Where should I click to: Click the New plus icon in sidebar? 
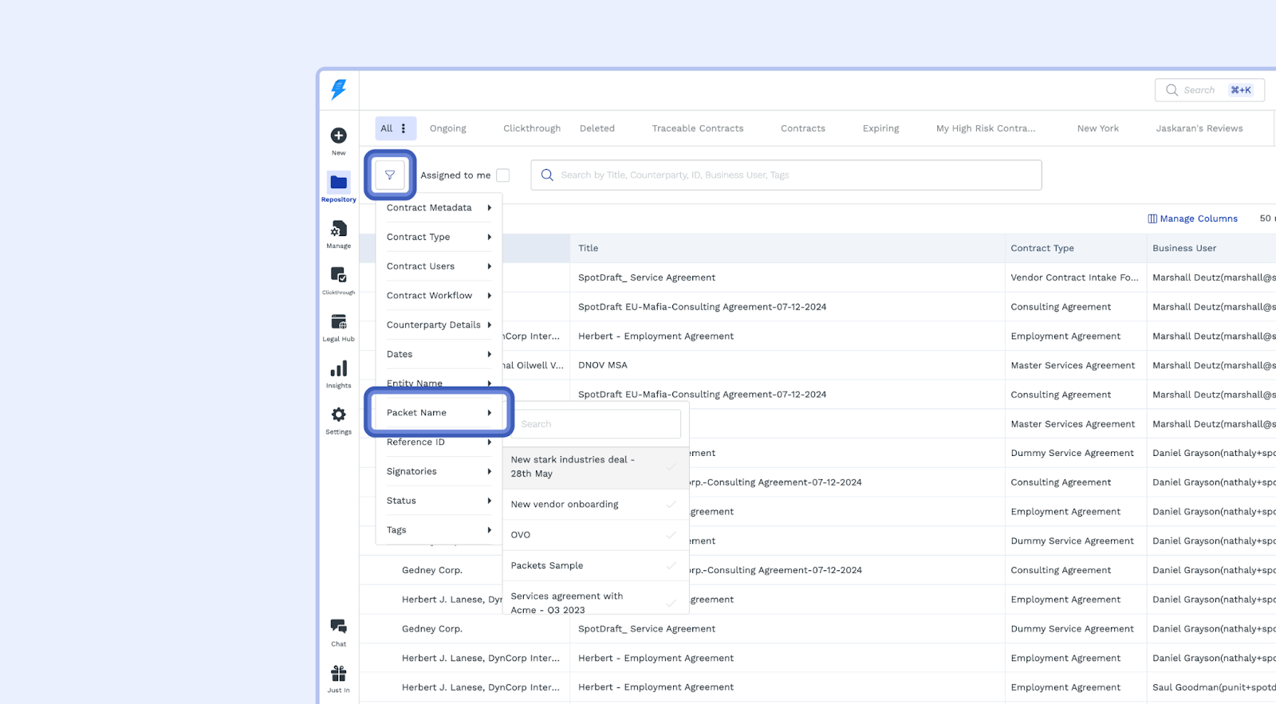tap(338, 136)
